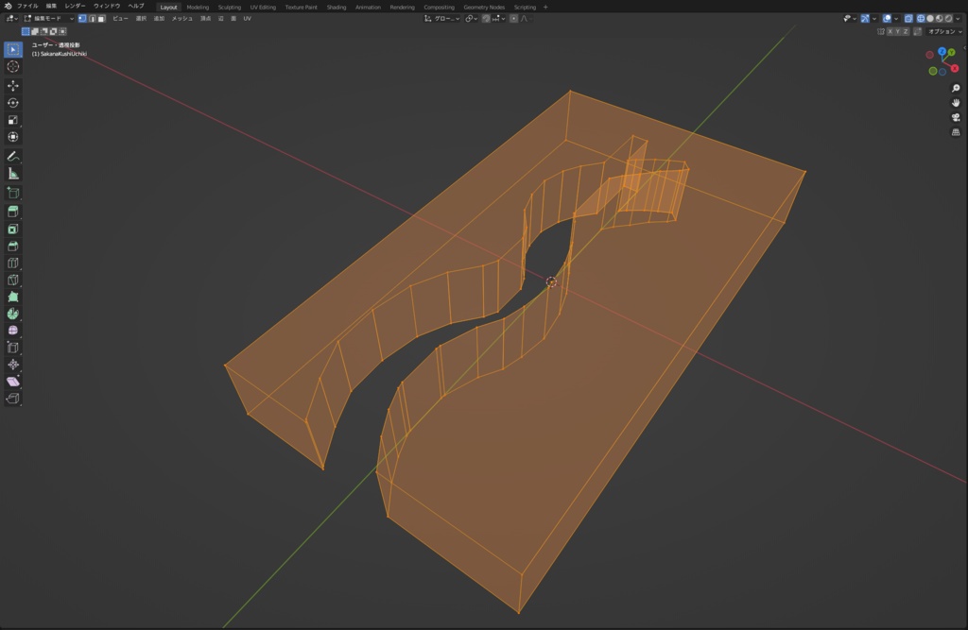Image resolution: width=968 pixels, height=630 pixels.
Task: Choose the Measure tool
Action: tap(13, 174)
